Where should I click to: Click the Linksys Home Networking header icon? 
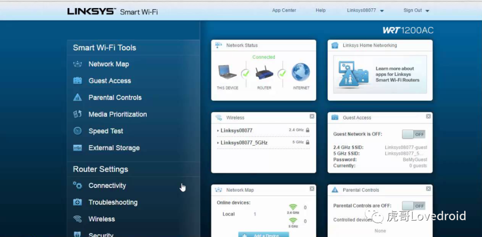point(335,45)
